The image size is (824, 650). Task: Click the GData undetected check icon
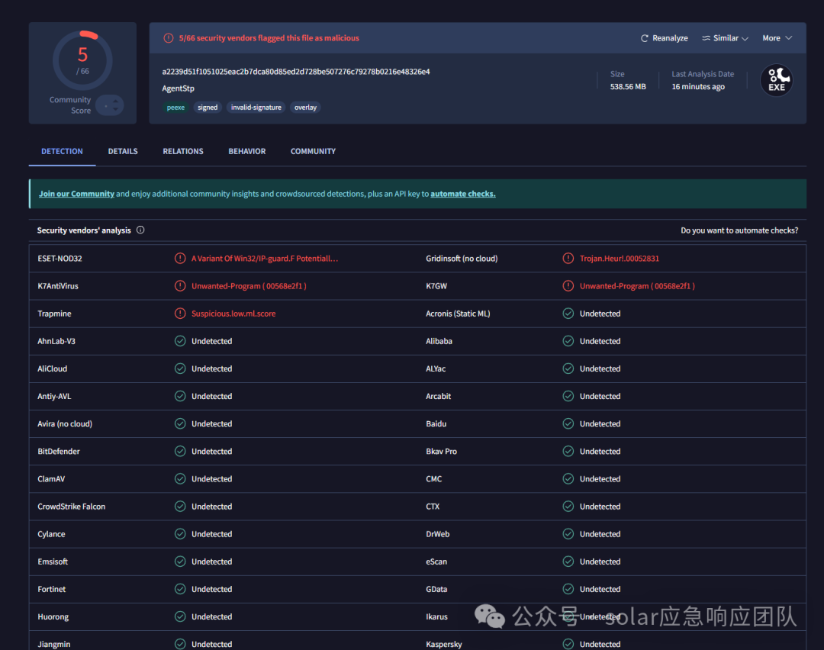[568, 589]
